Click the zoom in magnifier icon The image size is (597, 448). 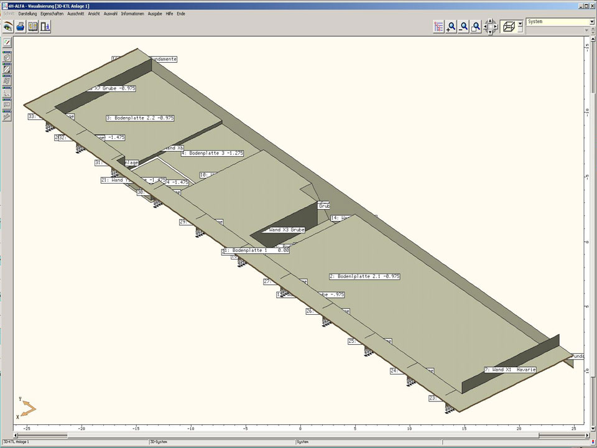tap(451, 27)
